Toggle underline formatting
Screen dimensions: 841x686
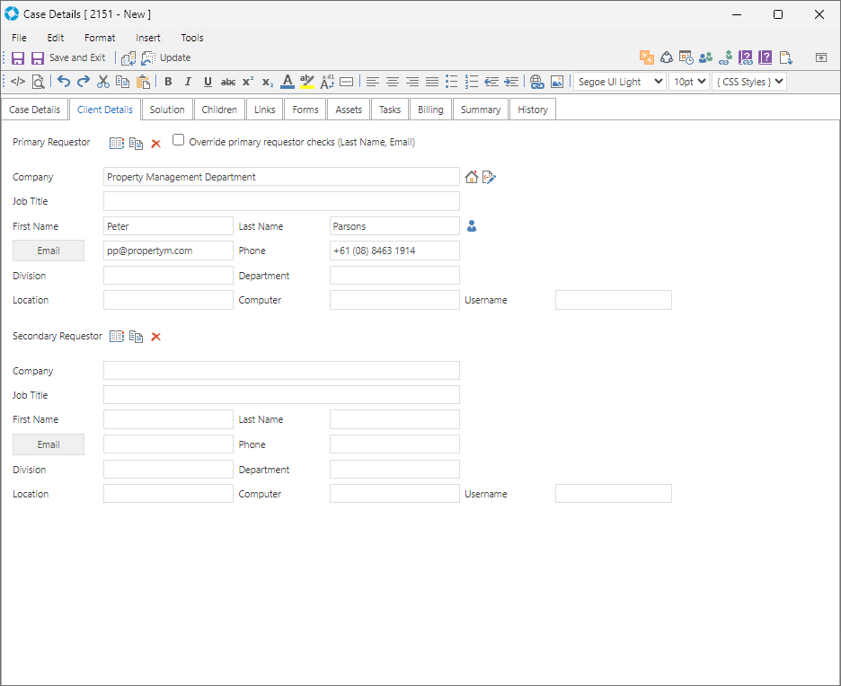coord(208,82)
